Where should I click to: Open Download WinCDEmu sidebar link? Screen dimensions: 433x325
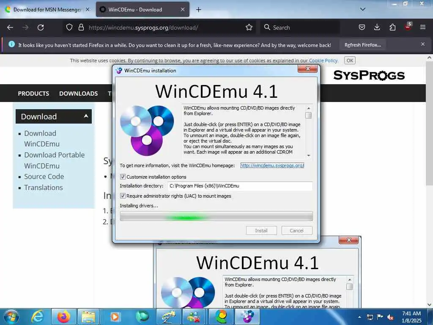point(42,138)
